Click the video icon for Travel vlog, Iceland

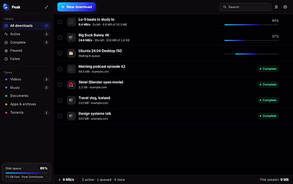[x=72, y=100]
